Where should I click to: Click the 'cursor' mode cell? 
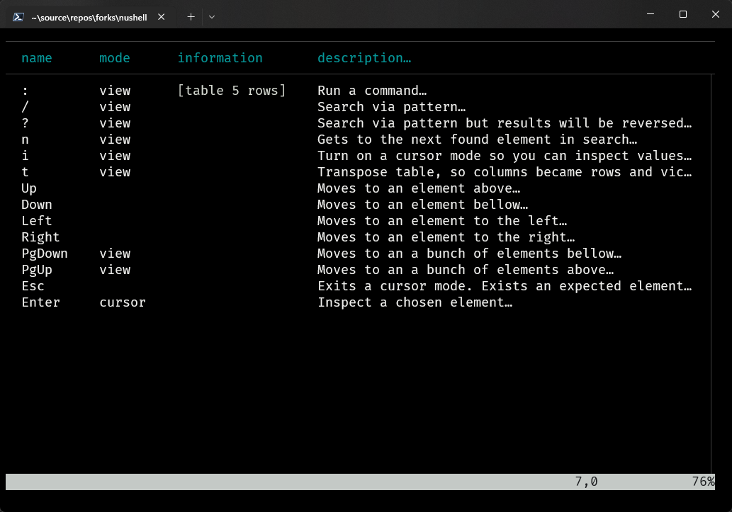click(123, 302)
